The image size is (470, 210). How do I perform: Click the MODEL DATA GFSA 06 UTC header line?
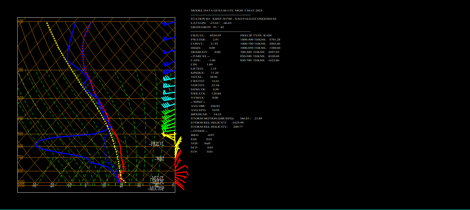click(x=226, y=10)
